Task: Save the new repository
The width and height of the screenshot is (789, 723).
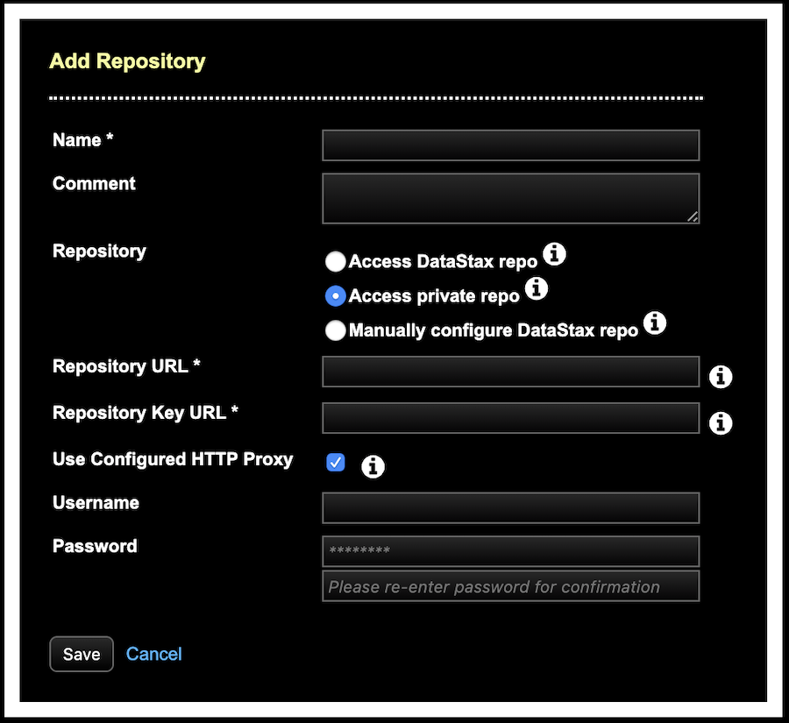Action: click(81, 654)
